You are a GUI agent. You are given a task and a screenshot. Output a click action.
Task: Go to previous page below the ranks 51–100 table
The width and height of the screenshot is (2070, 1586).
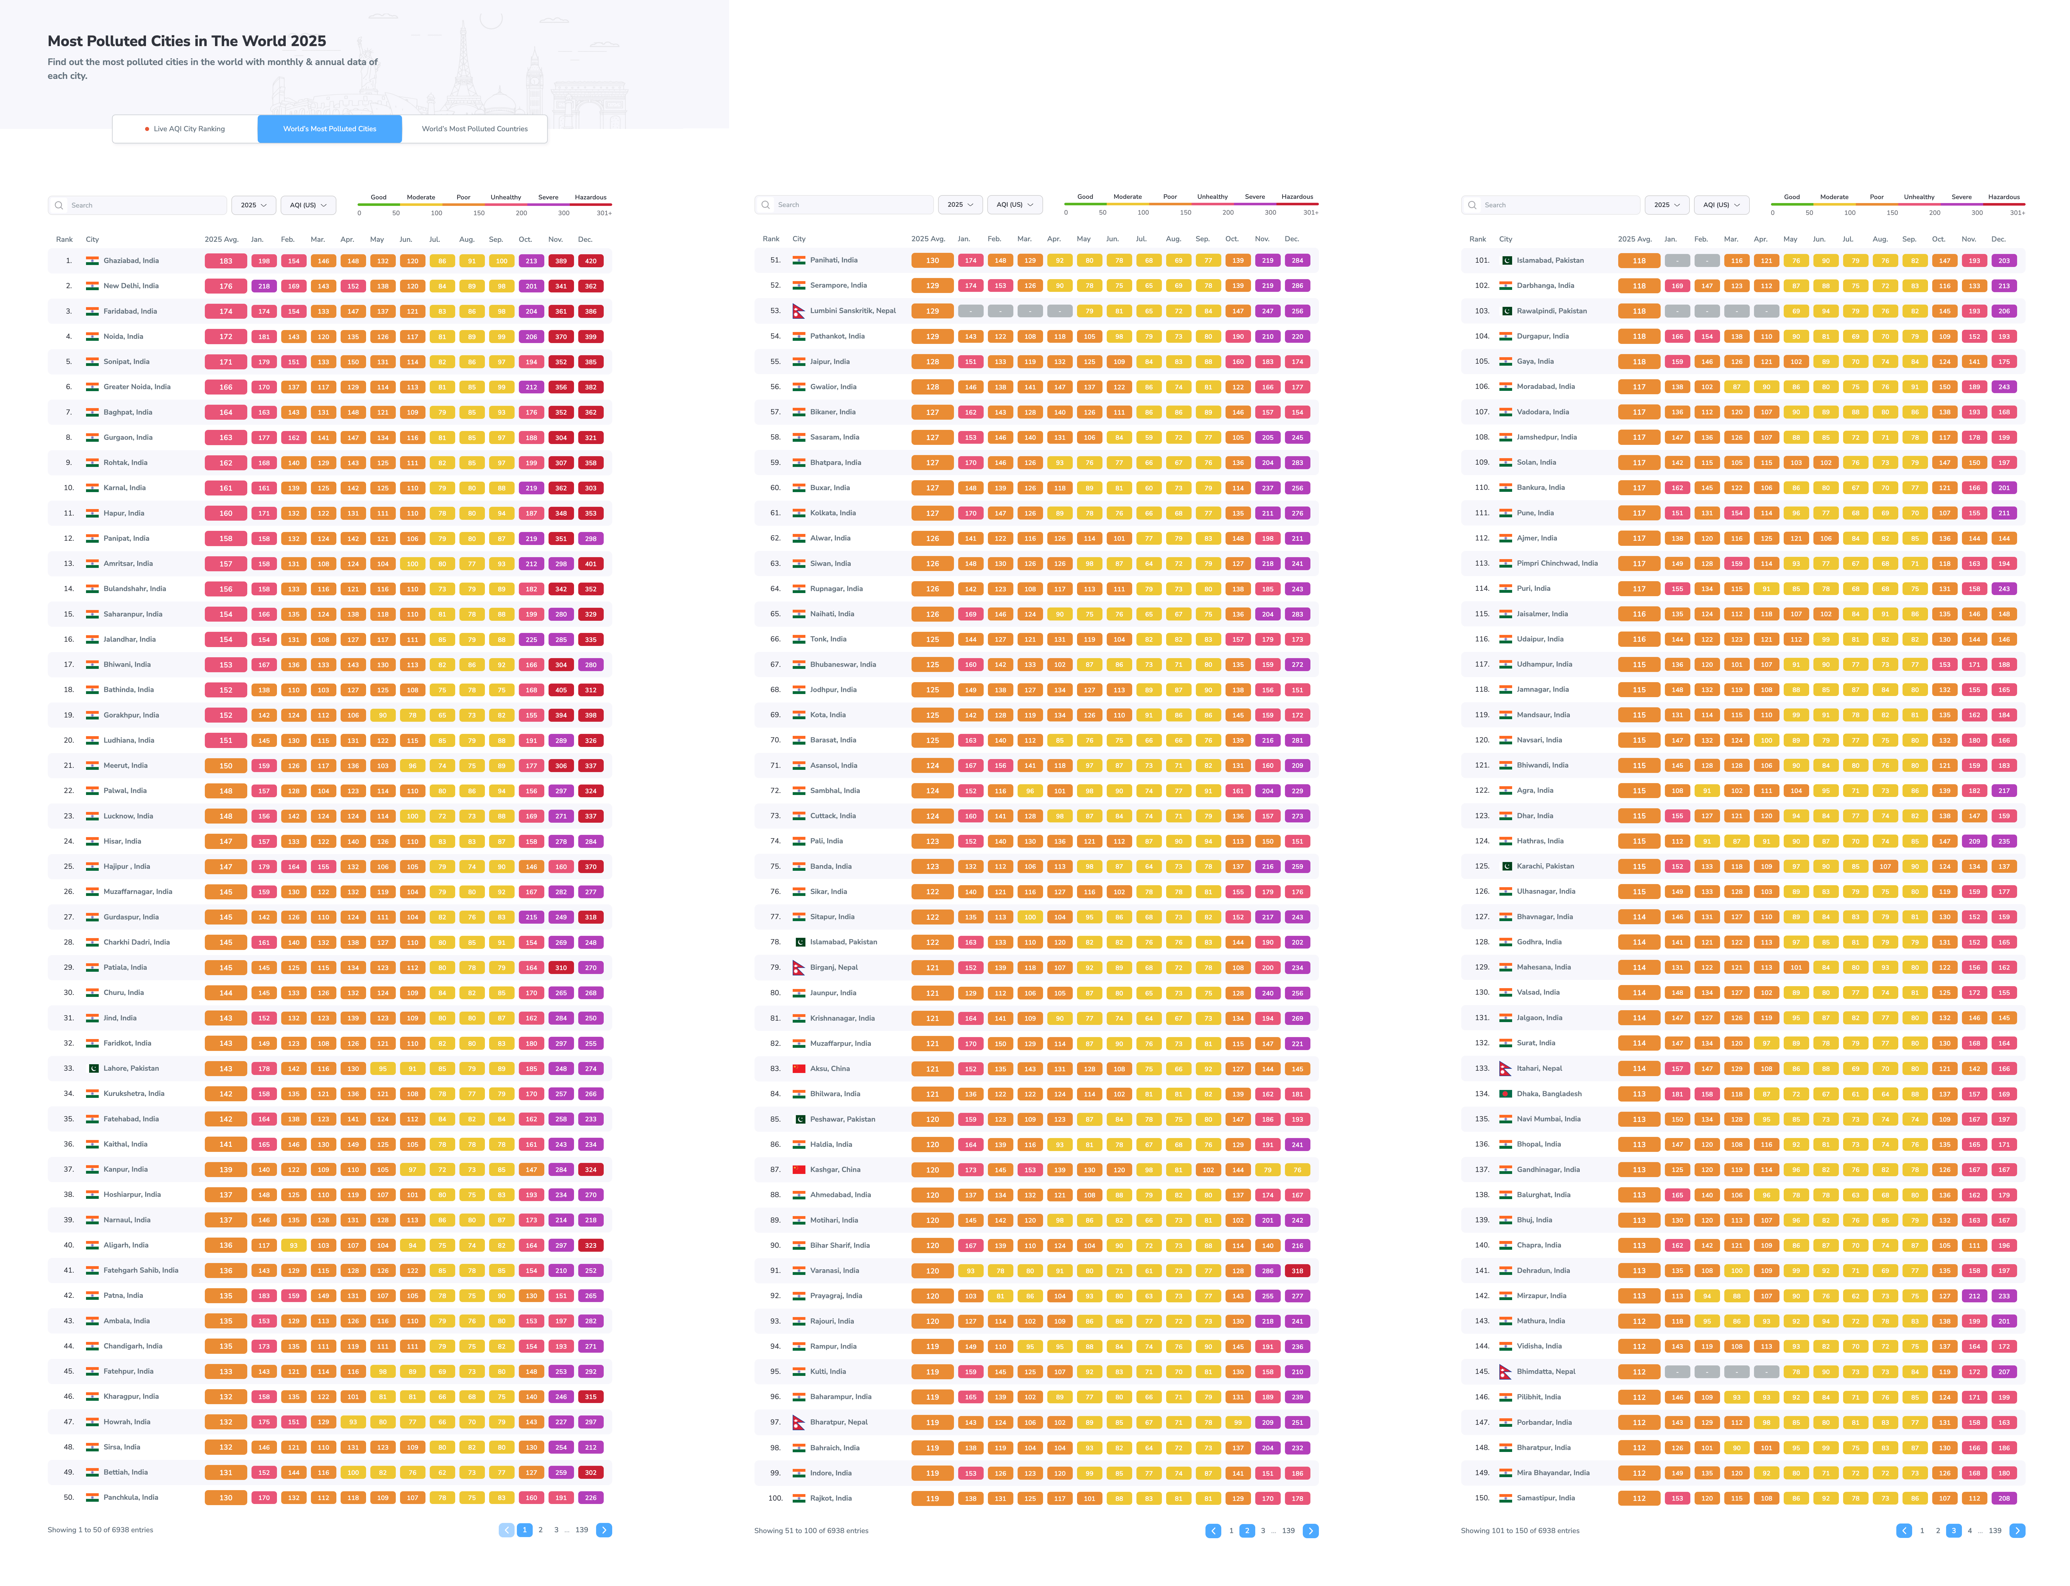coord(1213,1531)
